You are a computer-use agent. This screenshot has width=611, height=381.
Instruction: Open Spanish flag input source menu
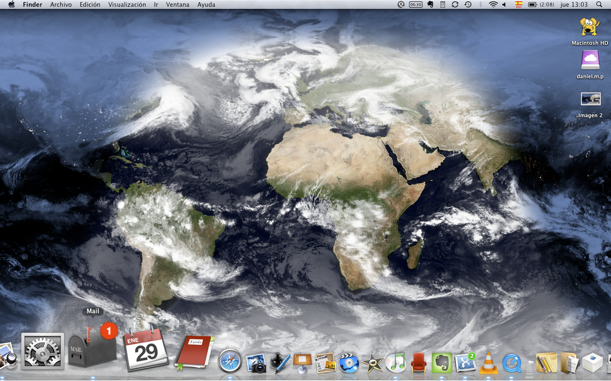519,5
